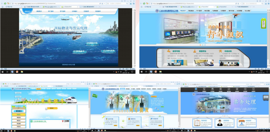The width and height of the screenshot is (270, 132).
Task: Select the third carousel dot under 行车组织 banner
Action: pyautogui.click(x=205, y=45)
